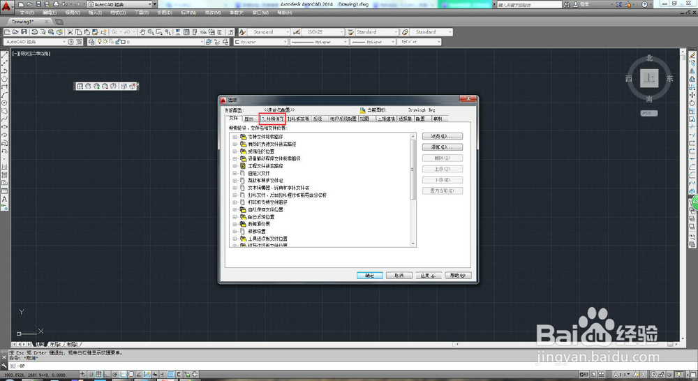
Task: Open the Properties palette icon
Action: pos(178,32)
